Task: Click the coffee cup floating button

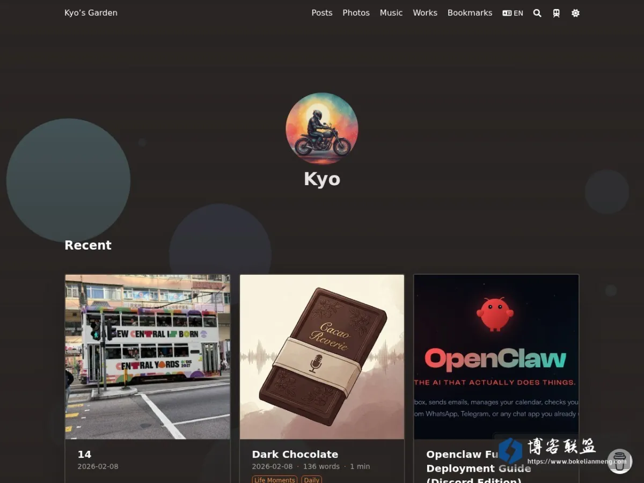Action: click(x=620, y=461)
